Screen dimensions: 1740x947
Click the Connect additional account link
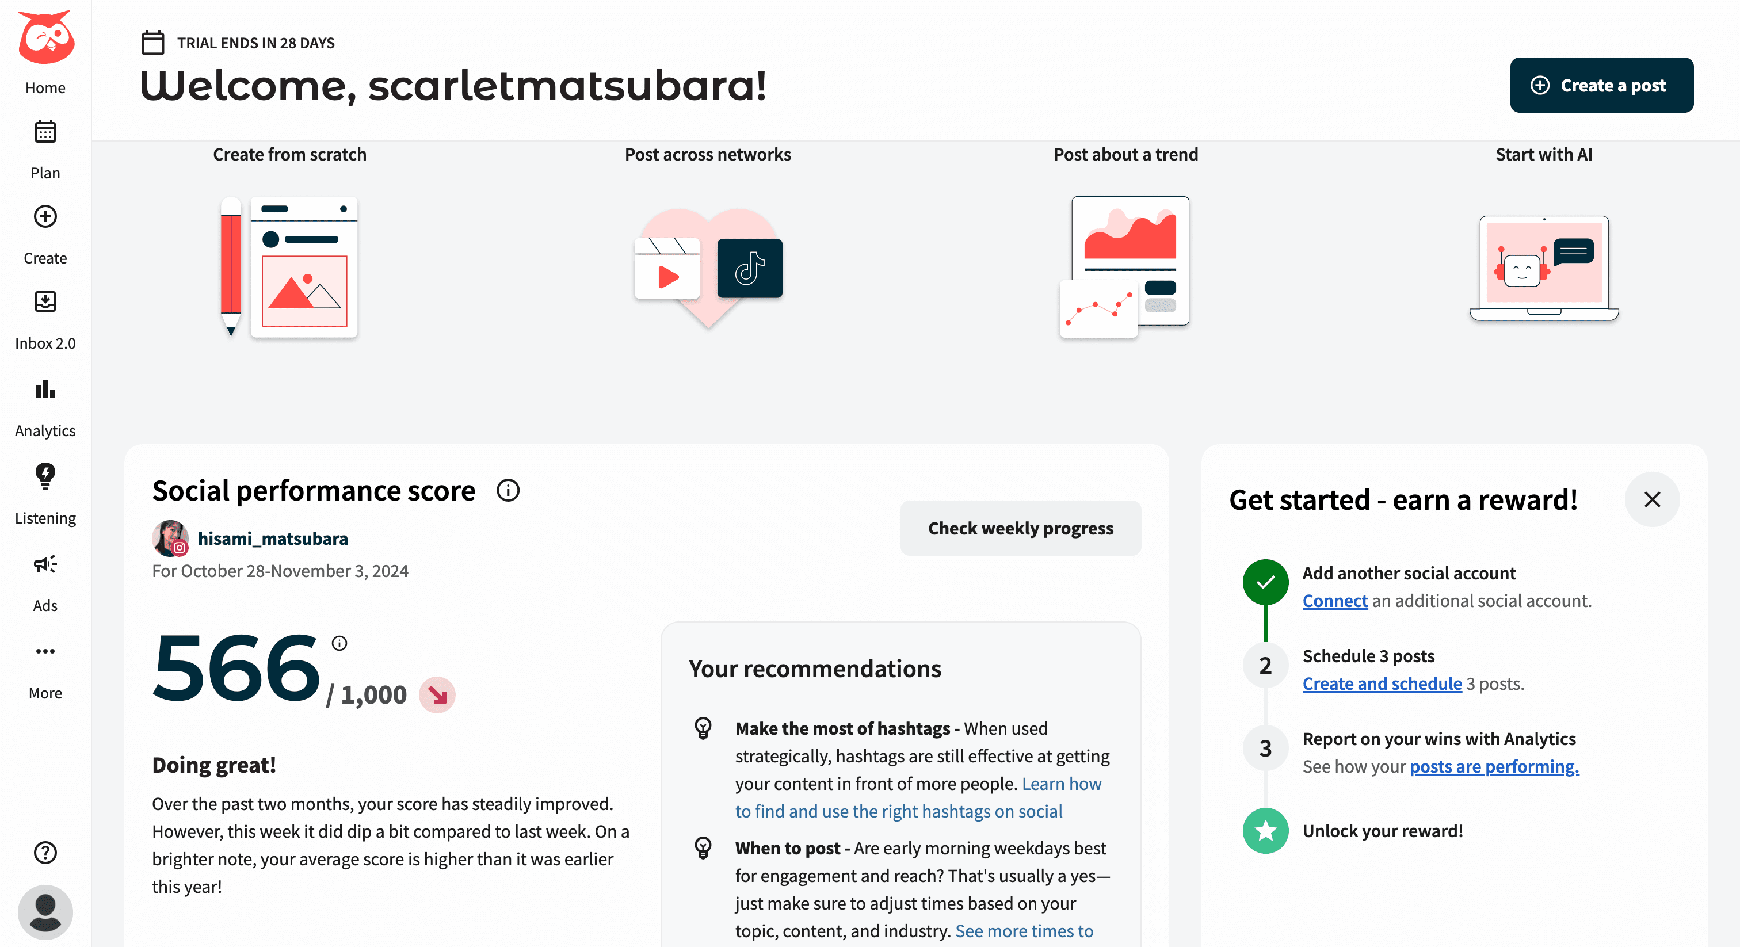[x=1334, y=601]
